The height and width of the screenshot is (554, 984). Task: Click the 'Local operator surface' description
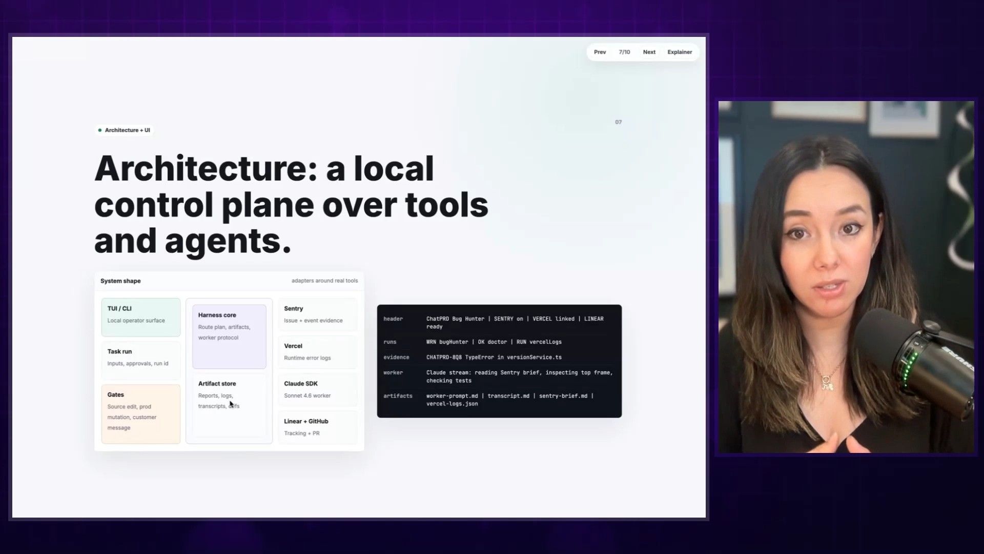pyautogui.click(x=136, y=321)
